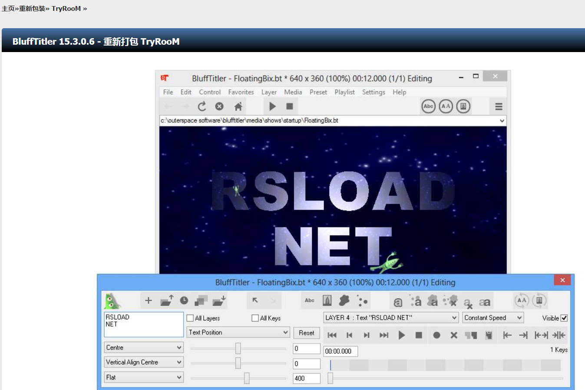This screenshot has height=390, width=585.
Task: Expand the file path dropdown arrow
Action: click(x=502, y=121)
